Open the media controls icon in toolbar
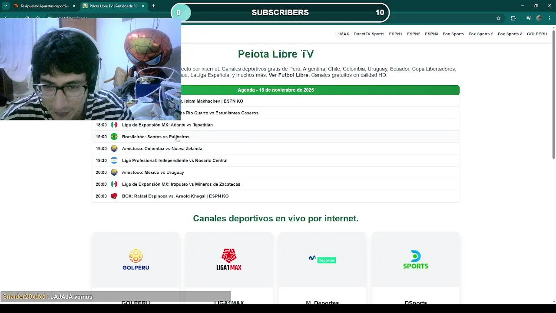Viewport: 556px width, 313px height. pyautogui.click(x=529, y=18)
